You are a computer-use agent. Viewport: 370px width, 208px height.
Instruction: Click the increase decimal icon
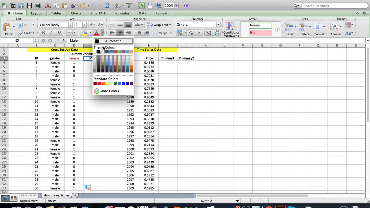click(208, 33)
